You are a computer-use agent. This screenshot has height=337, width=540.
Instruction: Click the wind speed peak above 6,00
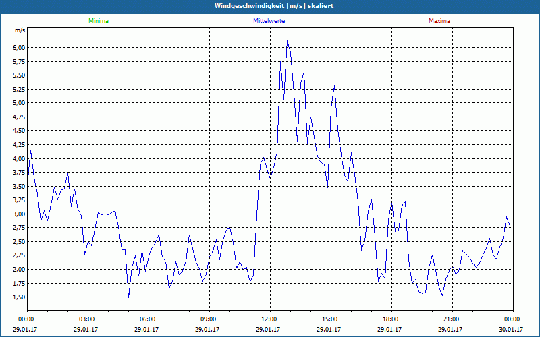pos(288,40)
